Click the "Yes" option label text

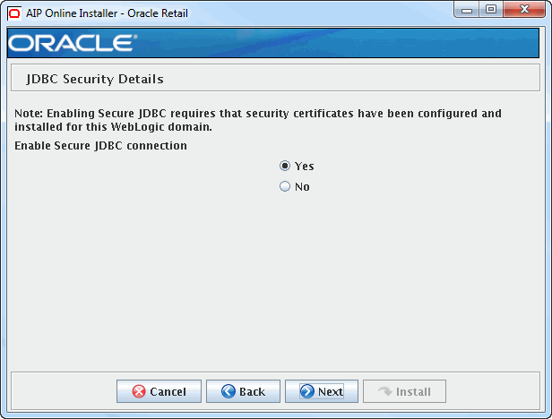pos(304,166)
